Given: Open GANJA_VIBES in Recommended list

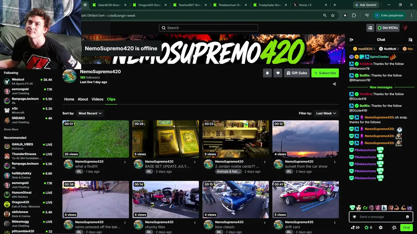Looking at the screenshot, I should tap(28, 146).
